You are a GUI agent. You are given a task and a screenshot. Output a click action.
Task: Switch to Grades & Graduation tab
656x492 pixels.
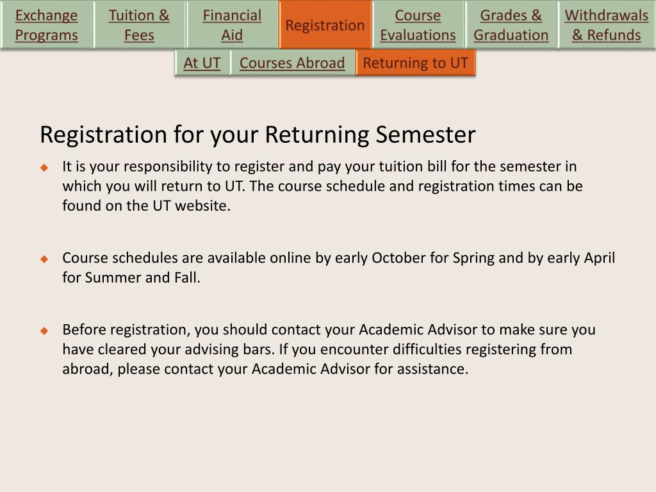[511, 25]
